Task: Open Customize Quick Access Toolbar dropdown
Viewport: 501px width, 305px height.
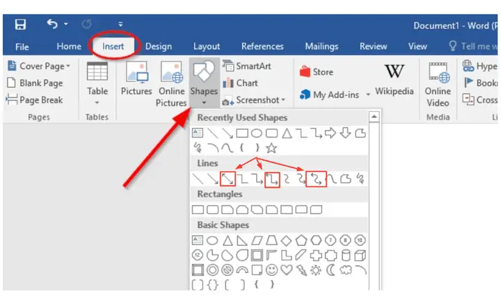Action: pyautogui.click(x=120, y=24)
